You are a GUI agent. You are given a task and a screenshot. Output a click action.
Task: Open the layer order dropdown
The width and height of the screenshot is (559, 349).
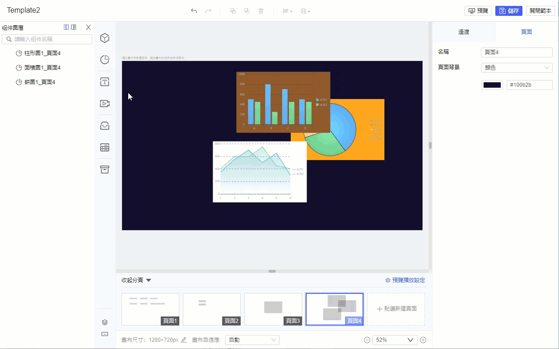tap(305, 11)
